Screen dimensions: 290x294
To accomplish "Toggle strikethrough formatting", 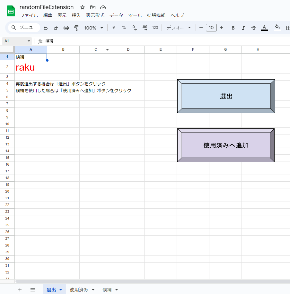I will (253, 28).
